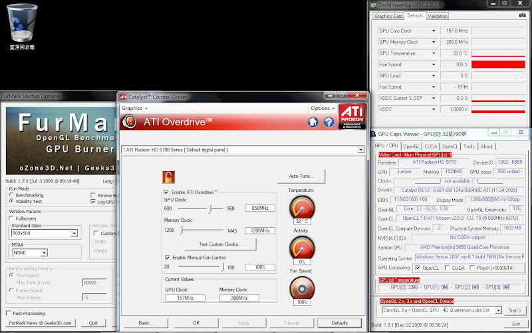Screen dimensions: 532x333
Task: Switch to GPU Caps Viewer About tab
Action: point(487,147)
